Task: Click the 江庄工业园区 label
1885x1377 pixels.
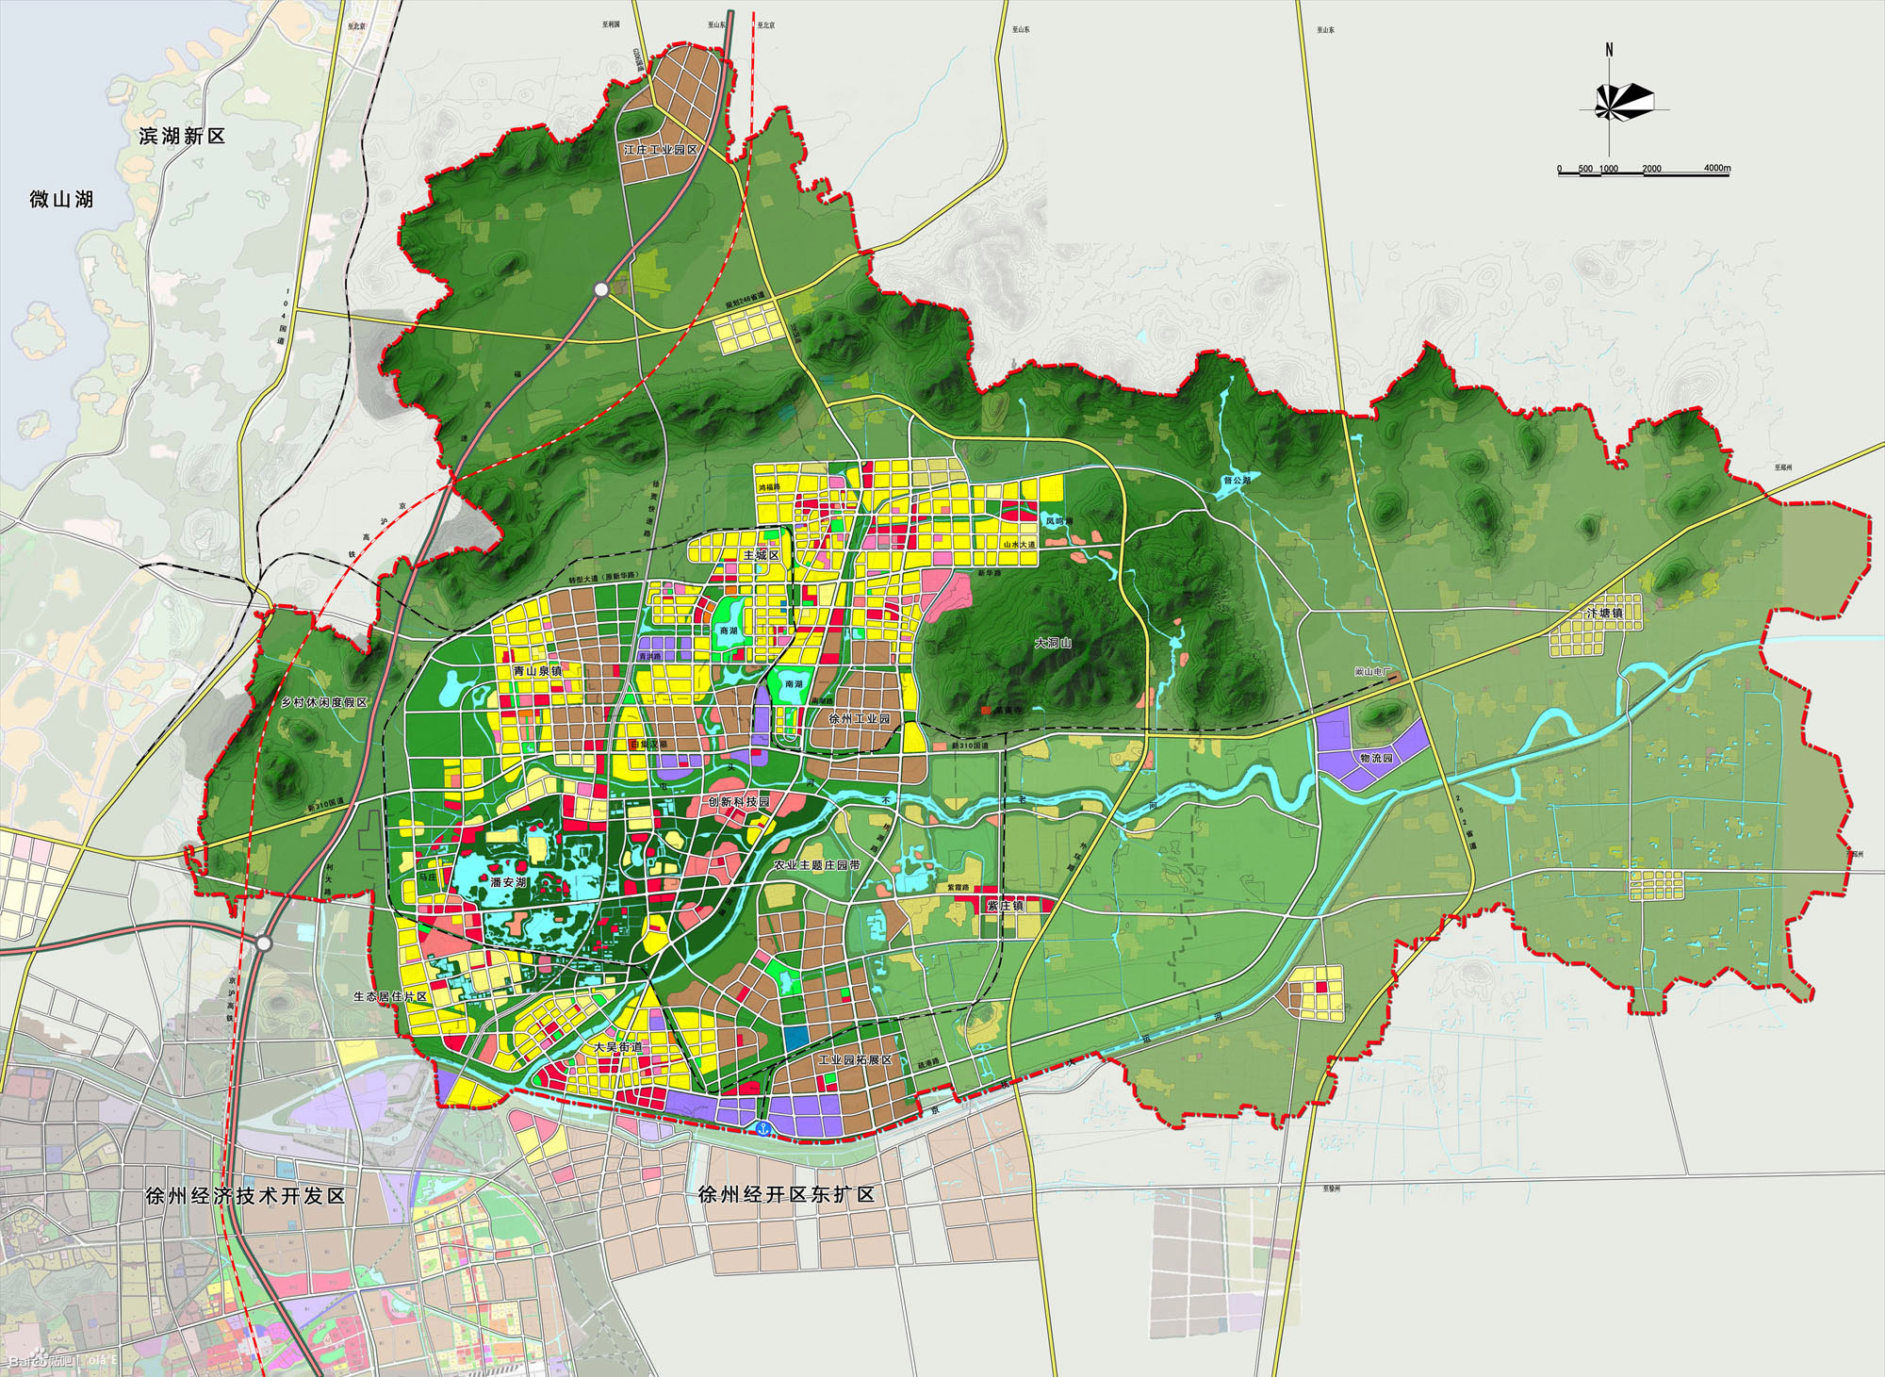Action: [661, 150]
